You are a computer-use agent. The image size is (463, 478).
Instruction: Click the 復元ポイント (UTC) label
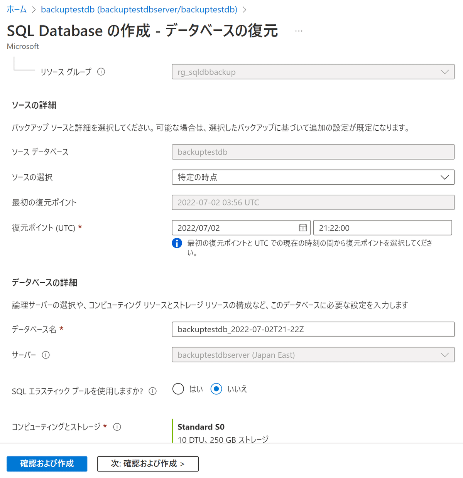[44, 228]
